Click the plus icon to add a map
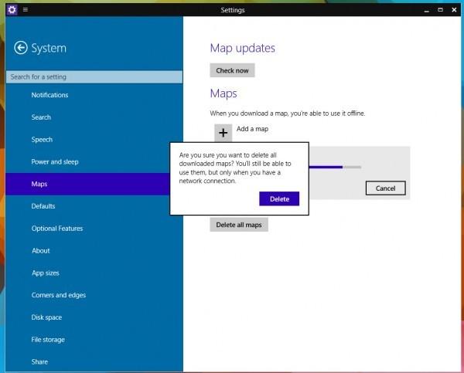 tap(223, 133)
